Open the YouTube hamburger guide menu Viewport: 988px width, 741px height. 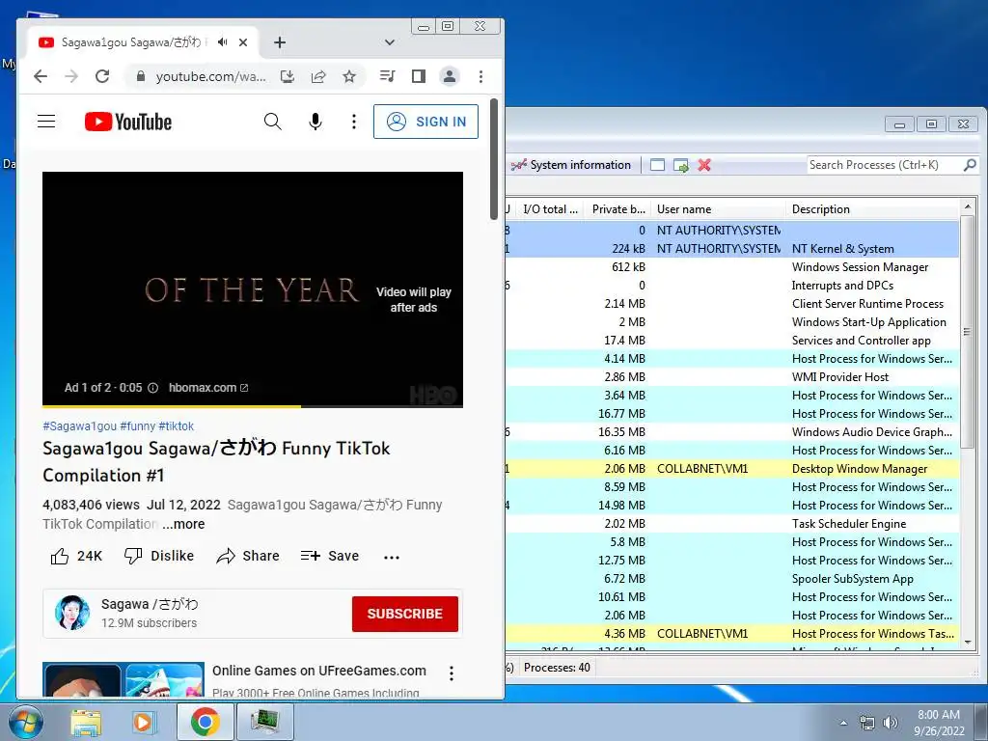(x=46, y=121)
